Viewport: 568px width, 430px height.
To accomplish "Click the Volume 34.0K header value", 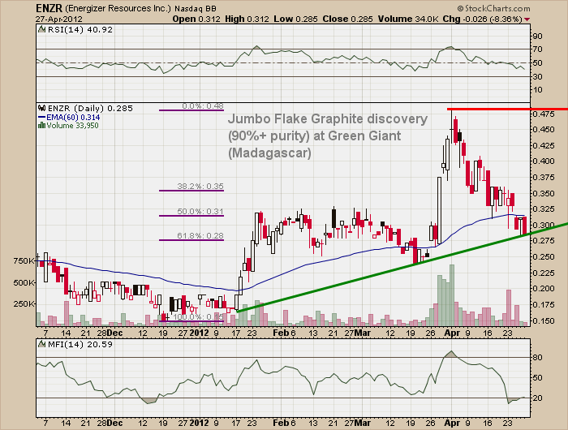I will 408,19.
